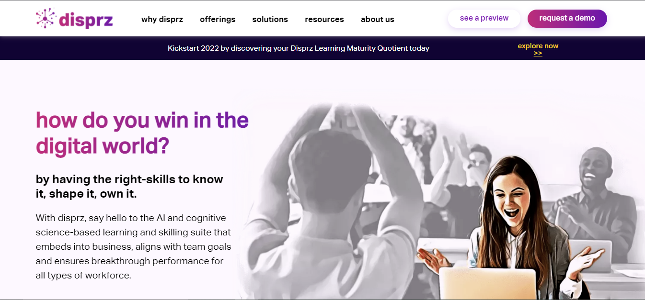Click the request a demo button

click(x=567, y=18)
